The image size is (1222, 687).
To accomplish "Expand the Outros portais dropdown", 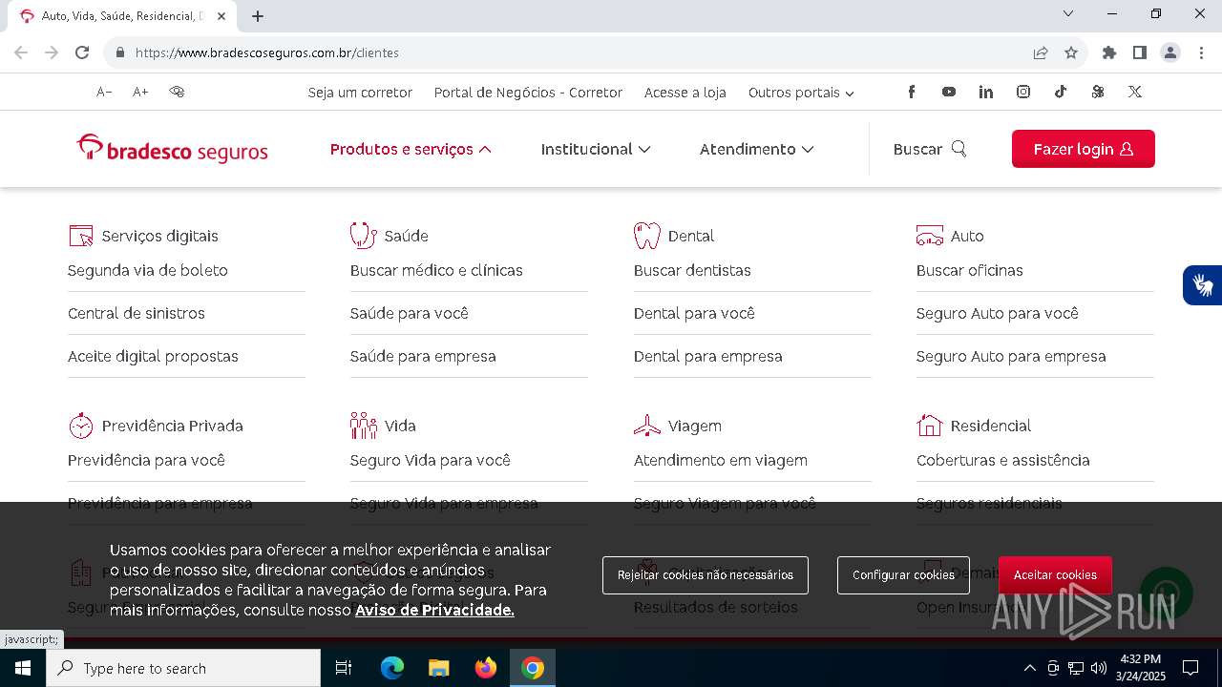I will pos(801,93).
